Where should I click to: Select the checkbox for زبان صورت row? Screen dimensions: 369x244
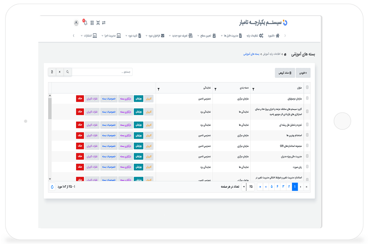pos(307,167)
